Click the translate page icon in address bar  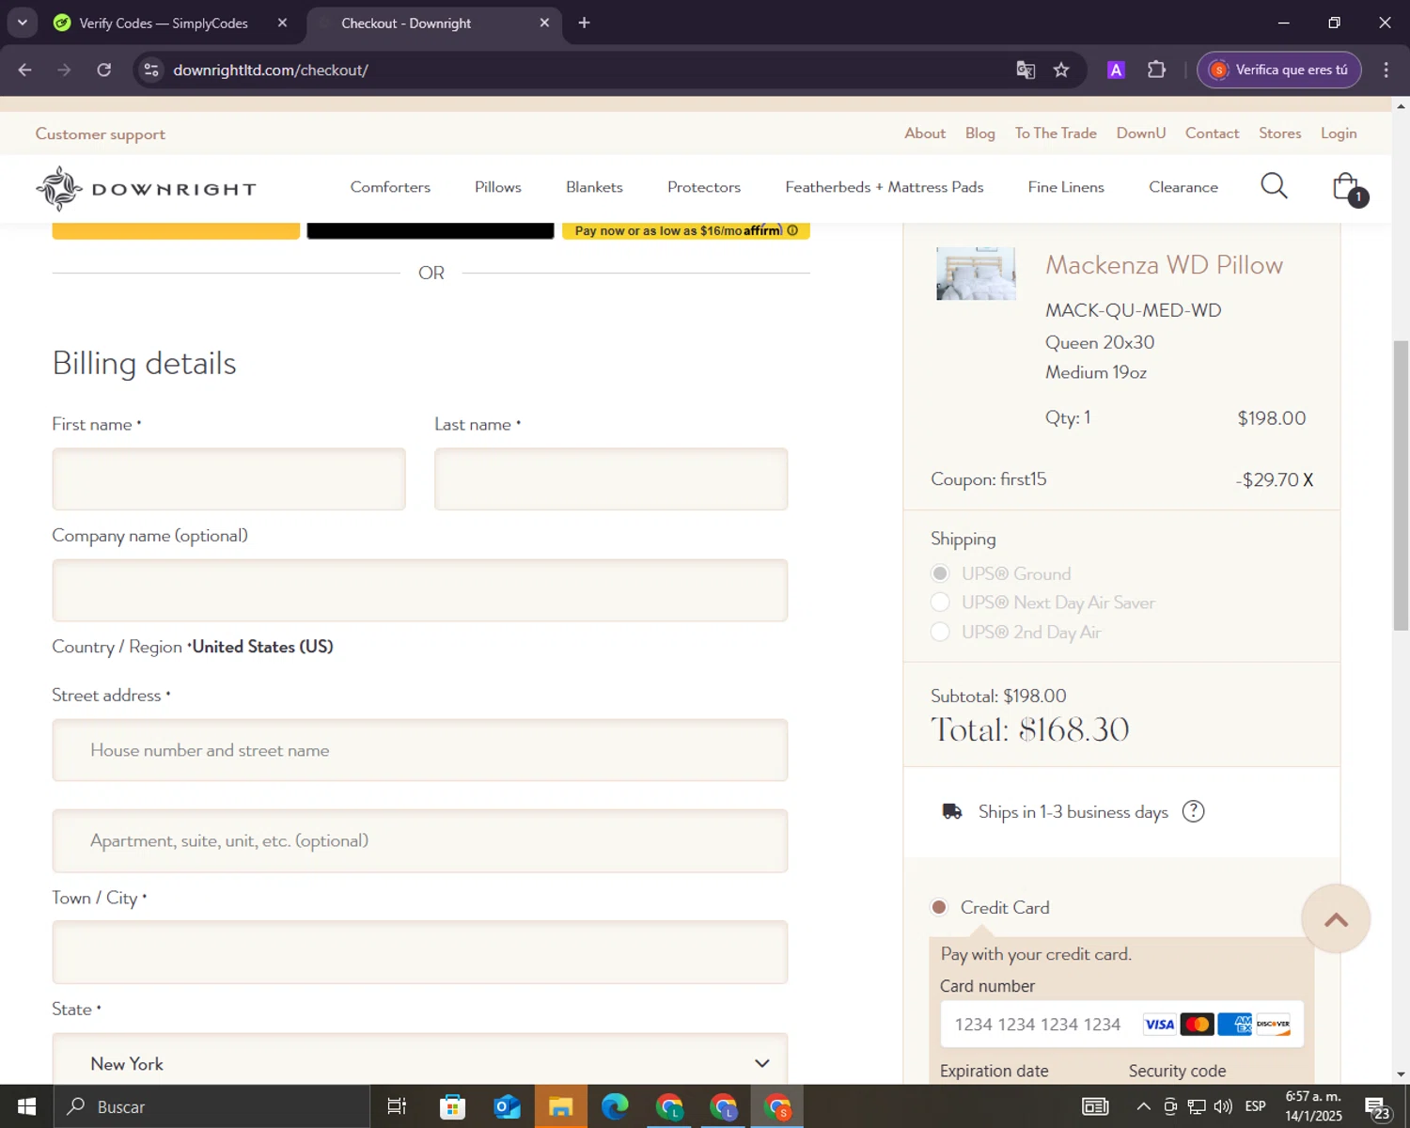pyautogui.click(x=1026, y=70)
